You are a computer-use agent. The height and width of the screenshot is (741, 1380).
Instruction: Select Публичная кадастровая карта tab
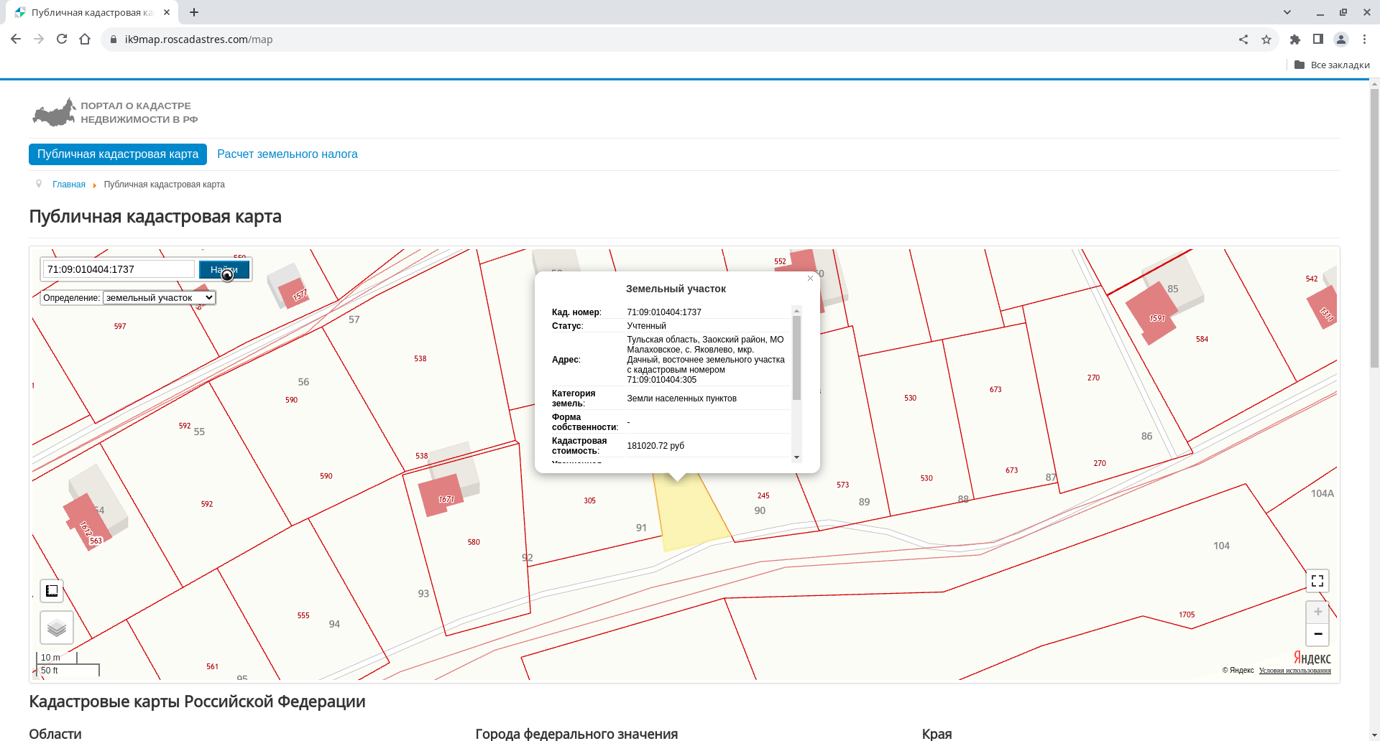pos(118,154)
